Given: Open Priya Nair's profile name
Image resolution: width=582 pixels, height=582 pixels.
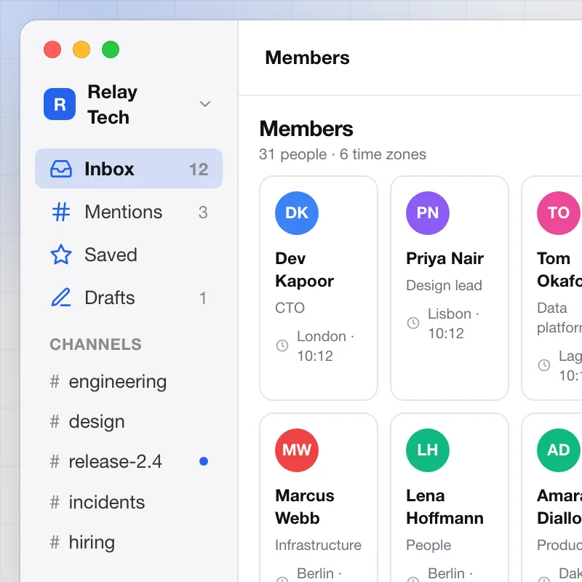Looking at the screenshot, I should [445, 258].
